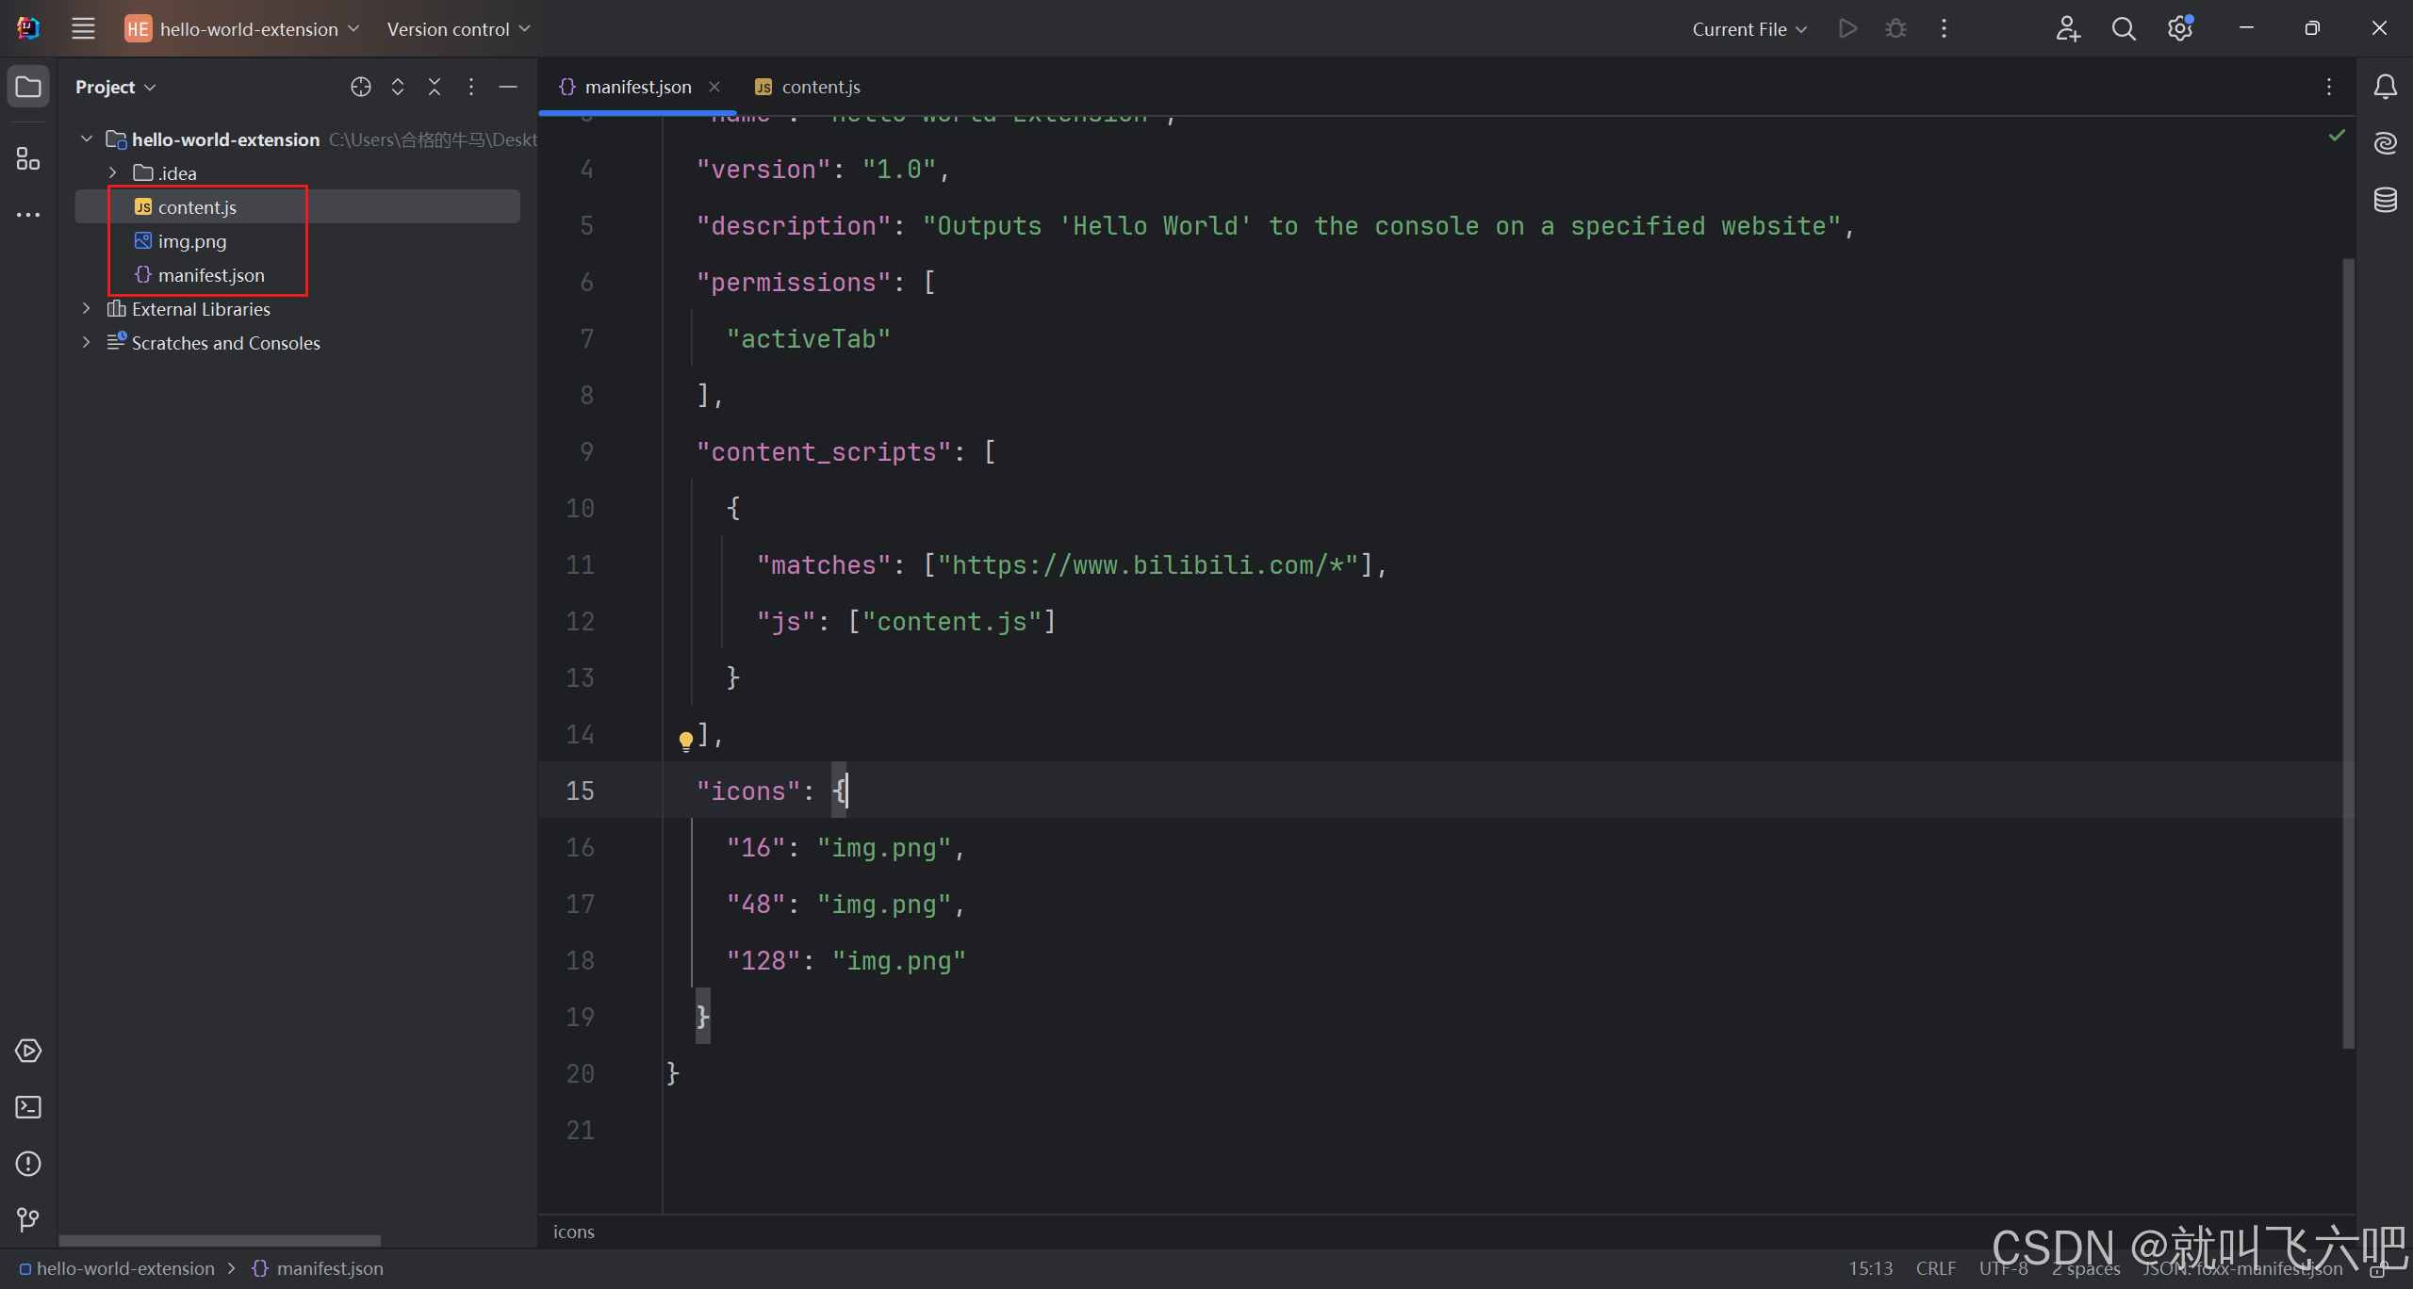2413x1289 pixels.
Task: Open the Services tool window icon
Action: [28, 1051]
